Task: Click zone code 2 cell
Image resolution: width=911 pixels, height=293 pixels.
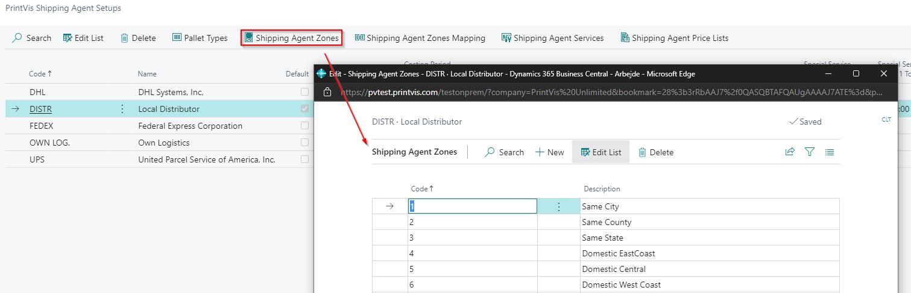Action: click(473, 222)
